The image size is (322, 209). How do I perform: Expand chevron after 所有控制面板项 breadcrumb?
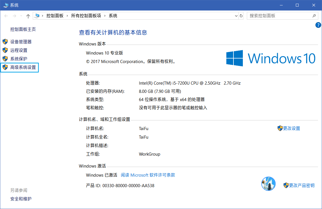[105, 16]
